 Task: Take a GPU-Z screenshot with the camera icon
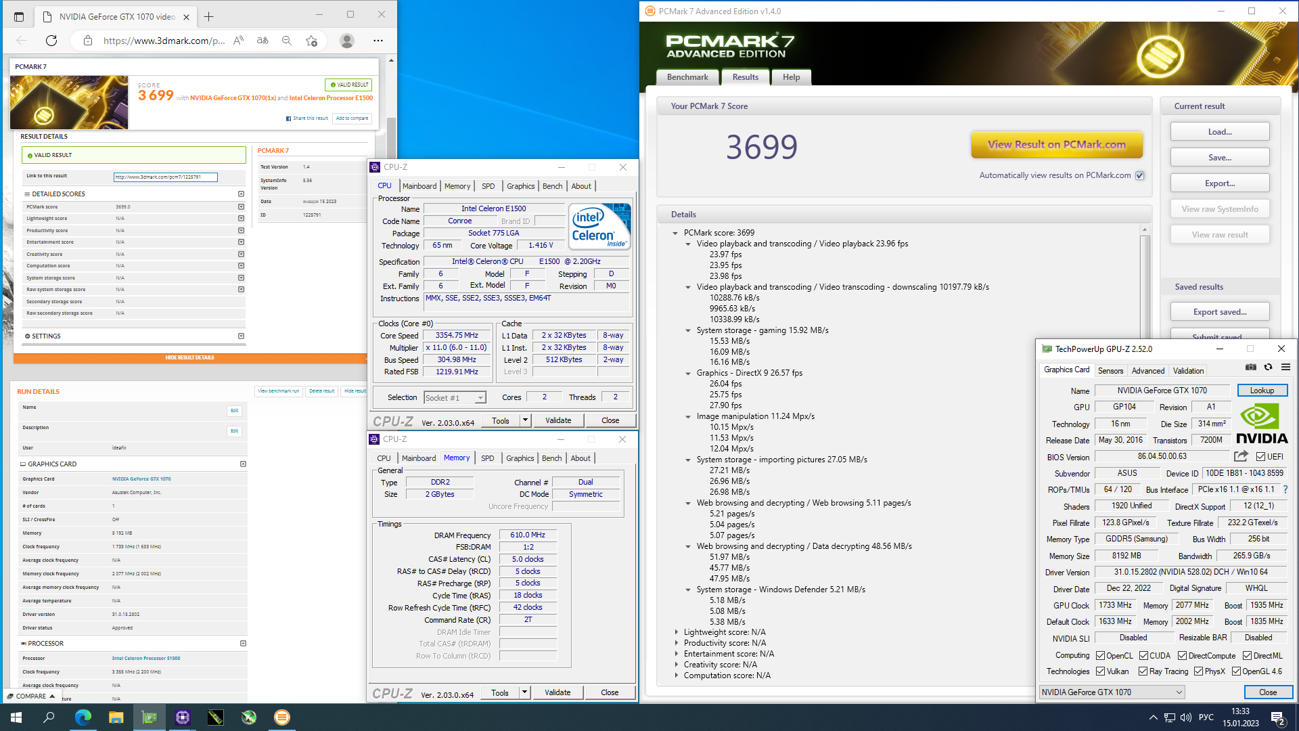click(1251, 368)
